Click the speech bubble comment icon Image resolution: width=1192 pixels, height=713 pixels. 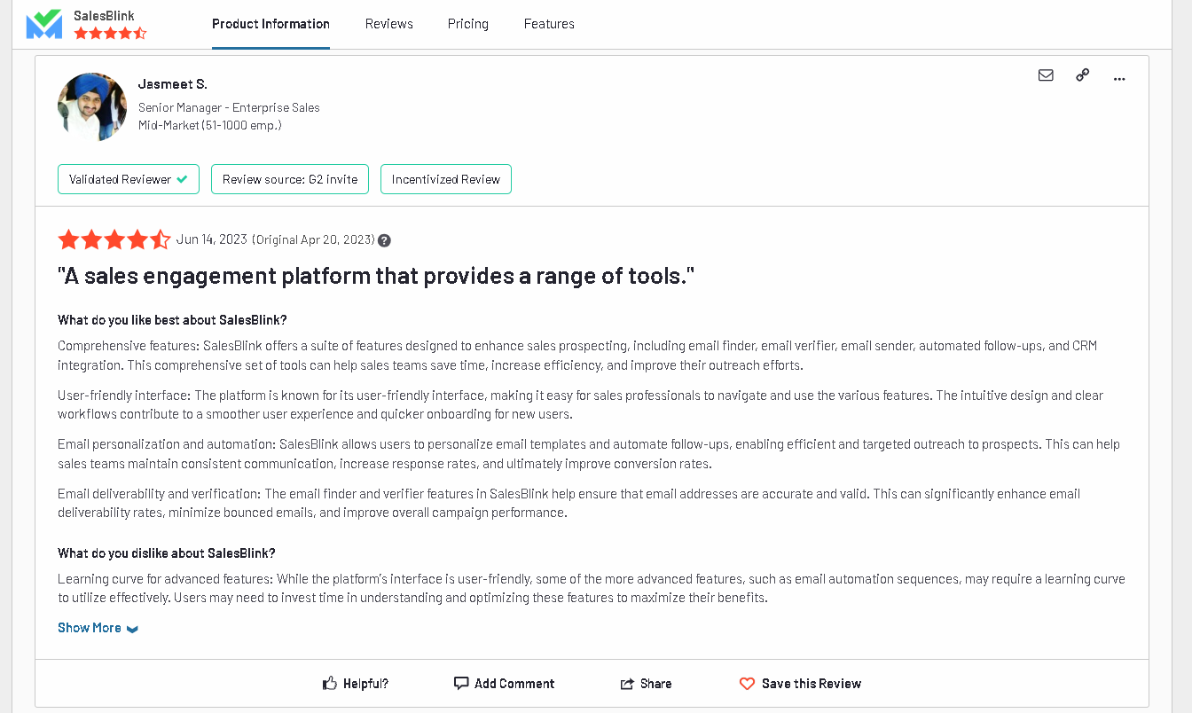pyautogui.click(x=461, y=683)
